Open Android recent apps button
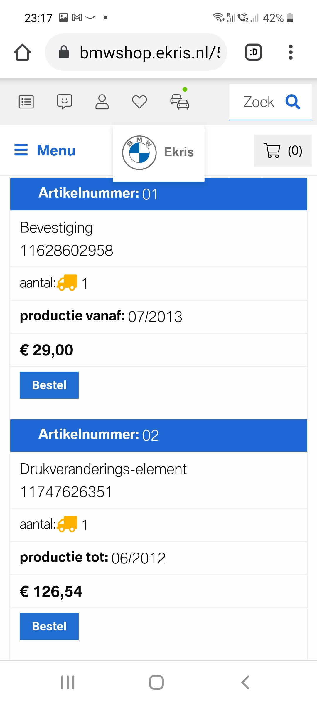 pos(68,682)
